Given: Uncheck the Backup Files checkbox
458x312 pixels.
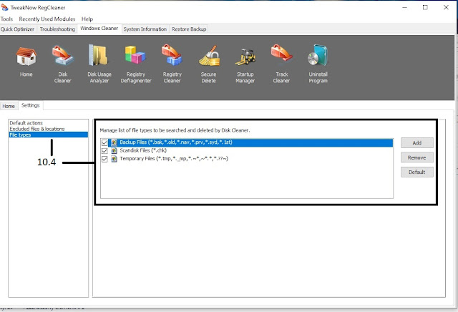Looking at the screenshot, I should pyautogui.click(x=104, y=142).
